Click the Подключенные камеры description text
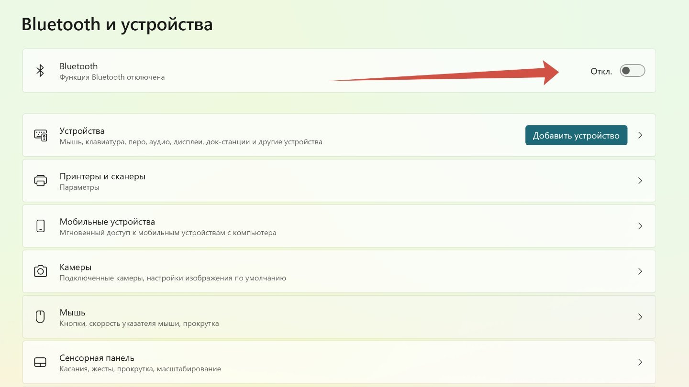Screen dimensions: 689x387 173,278
